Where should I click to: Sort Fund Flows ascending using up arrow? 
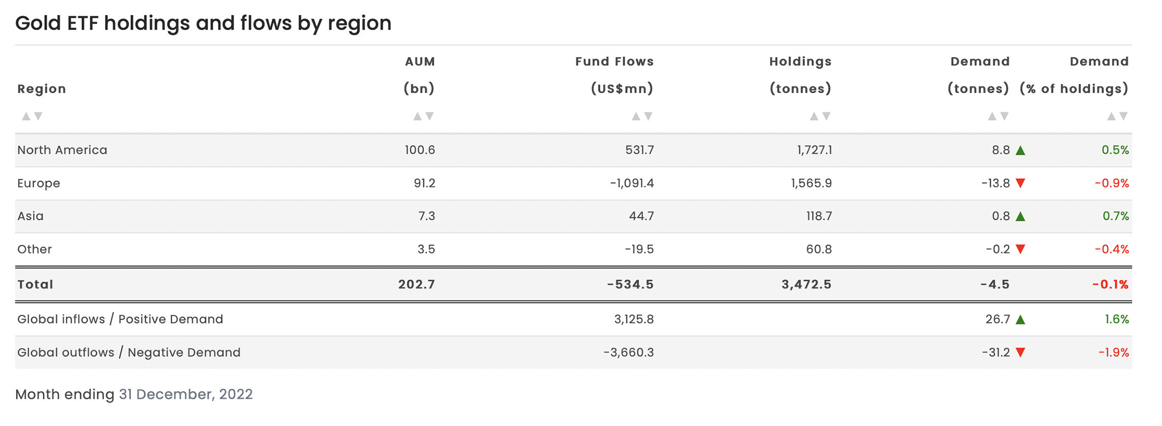(636, 117)
